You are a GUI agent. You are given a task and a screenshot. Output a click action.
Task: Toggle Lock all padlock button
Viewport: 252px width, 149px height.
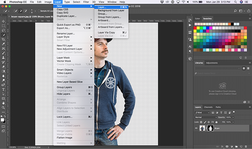[217, 122]
